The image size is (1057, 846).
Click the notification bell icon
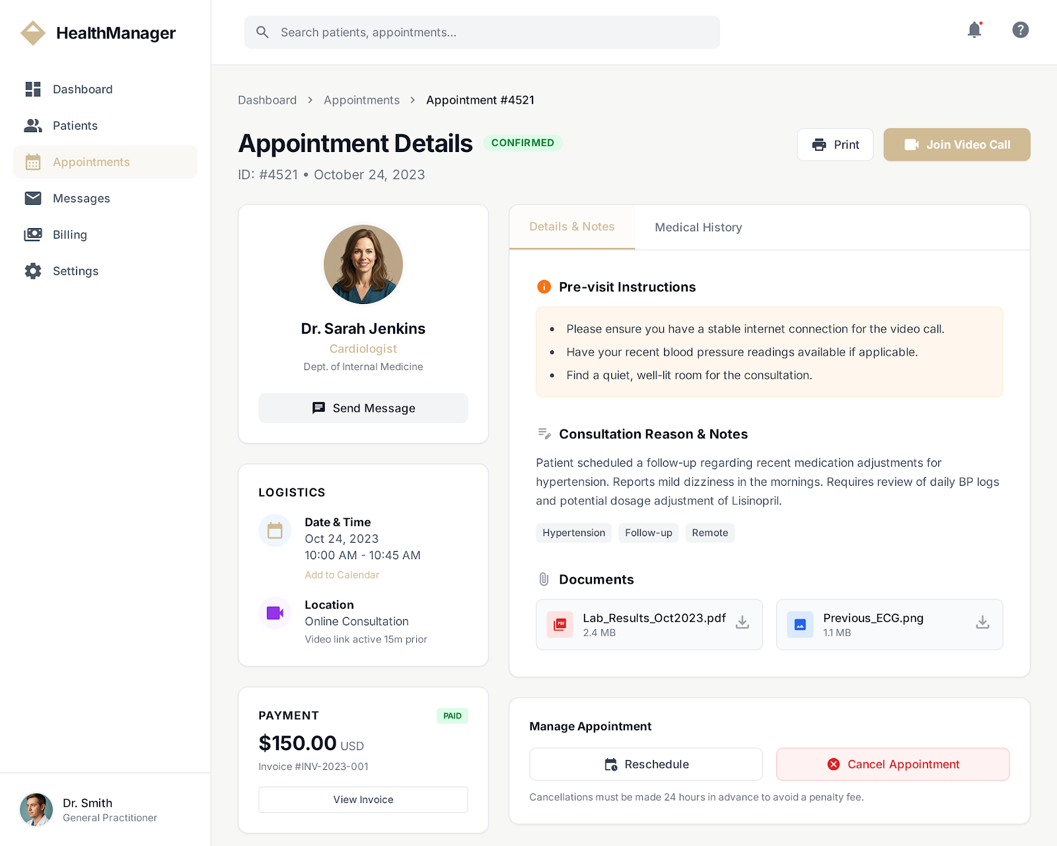pyautogui.click(x=974, y=30)
